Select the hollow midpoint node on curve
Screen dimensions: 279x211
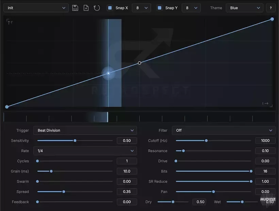click(x=139, y=63)
